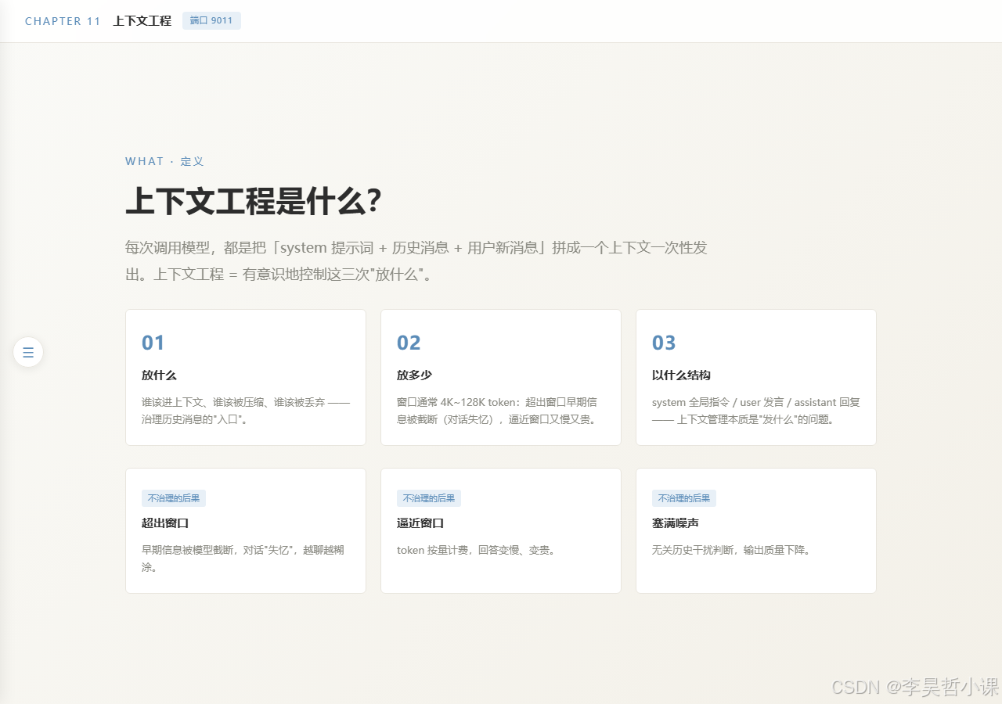Click the system 全局指令 description text
Screen dimensions: 1002x704
(756, 411)
